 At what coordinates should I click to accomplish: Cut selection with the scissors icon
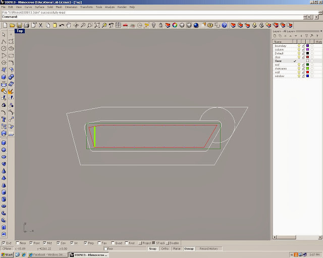pos(40,25)
